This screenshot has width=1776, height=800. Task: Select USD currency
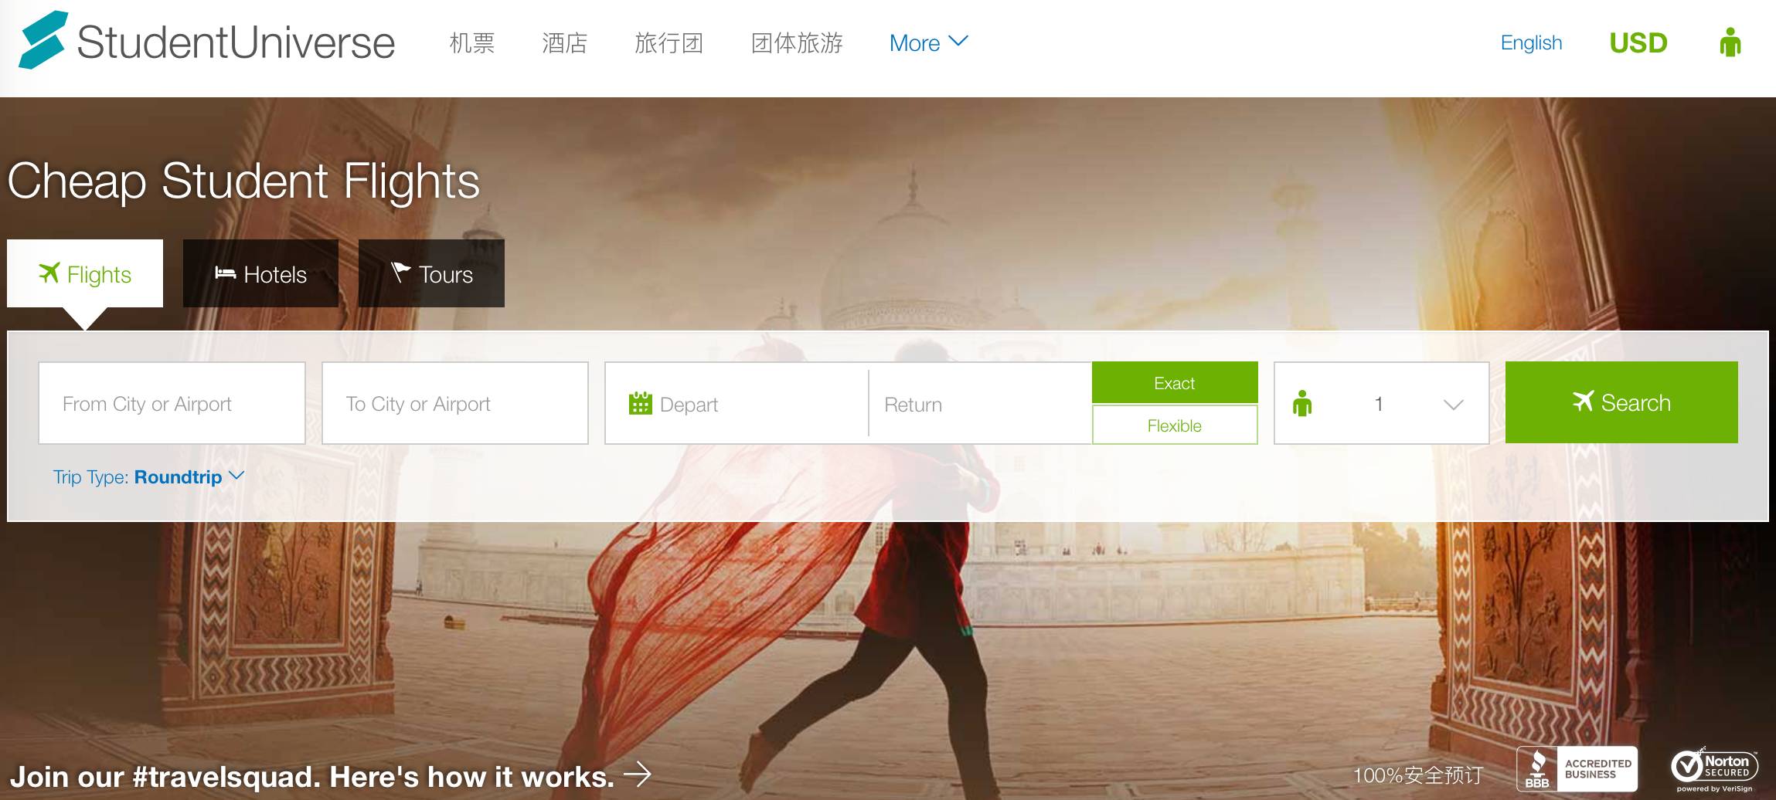[x=1638, y=42]
